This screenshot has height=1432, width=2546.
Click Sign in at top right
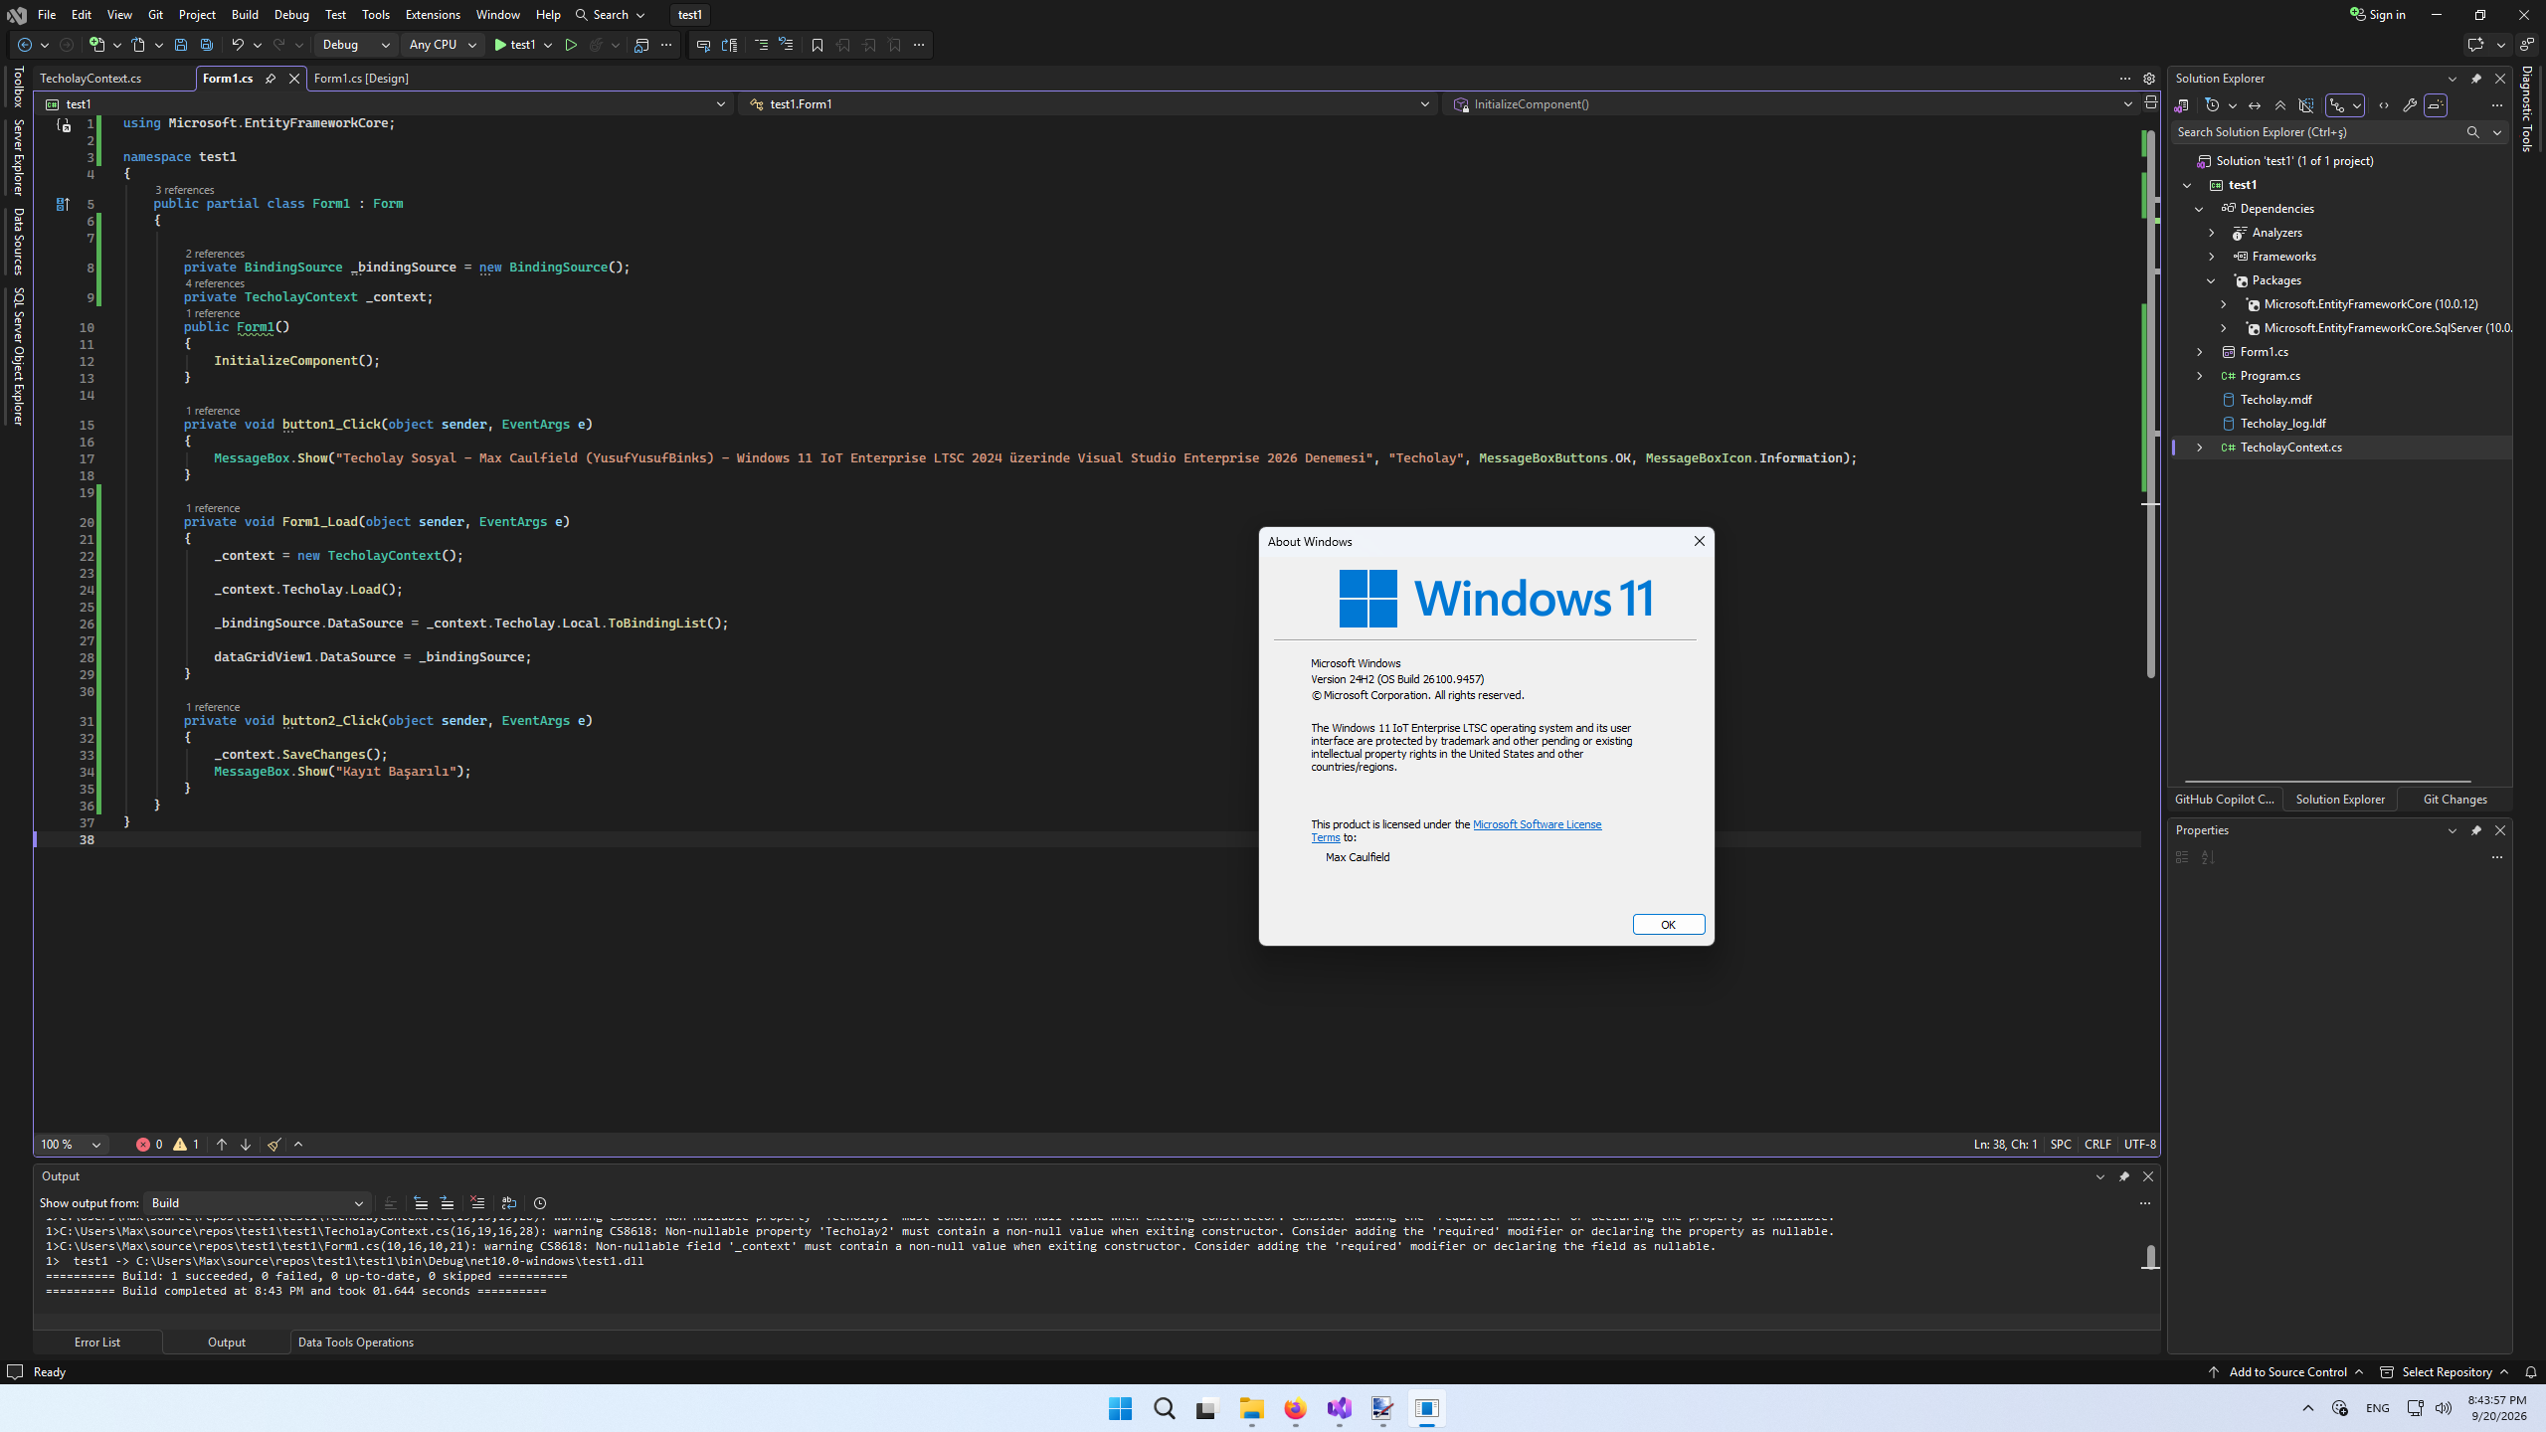2378,15
